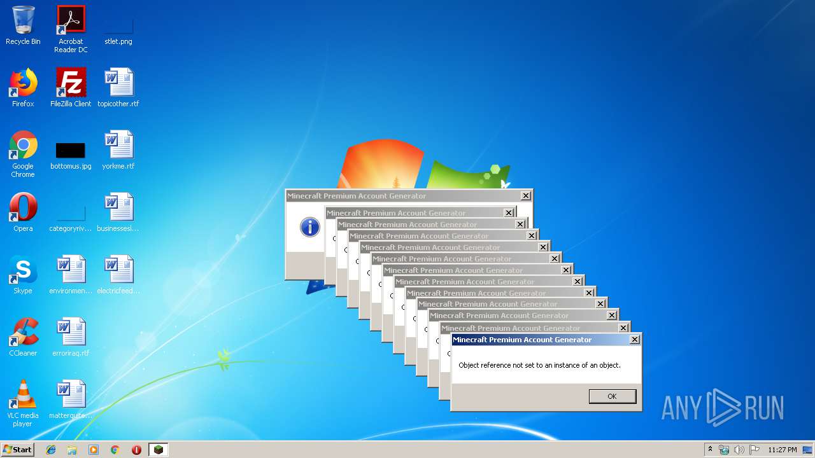
Task: Select the electricfeed... document
Action: pos(118,275)
